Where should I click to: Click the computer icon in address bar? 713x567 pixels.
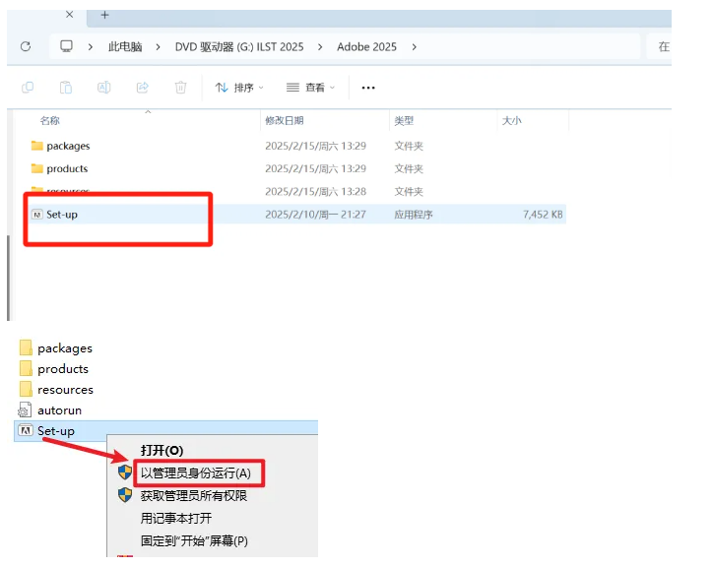(x=66, y=46)
